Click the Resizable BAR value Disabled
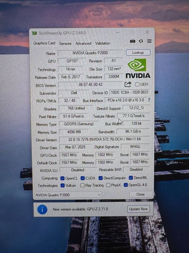 (136, 170)
